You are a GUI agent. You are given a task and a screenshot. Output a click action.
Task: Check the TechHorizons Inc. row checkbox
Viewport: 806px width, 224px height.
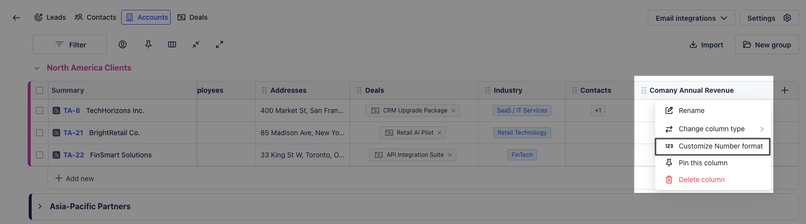click(40, 111)
